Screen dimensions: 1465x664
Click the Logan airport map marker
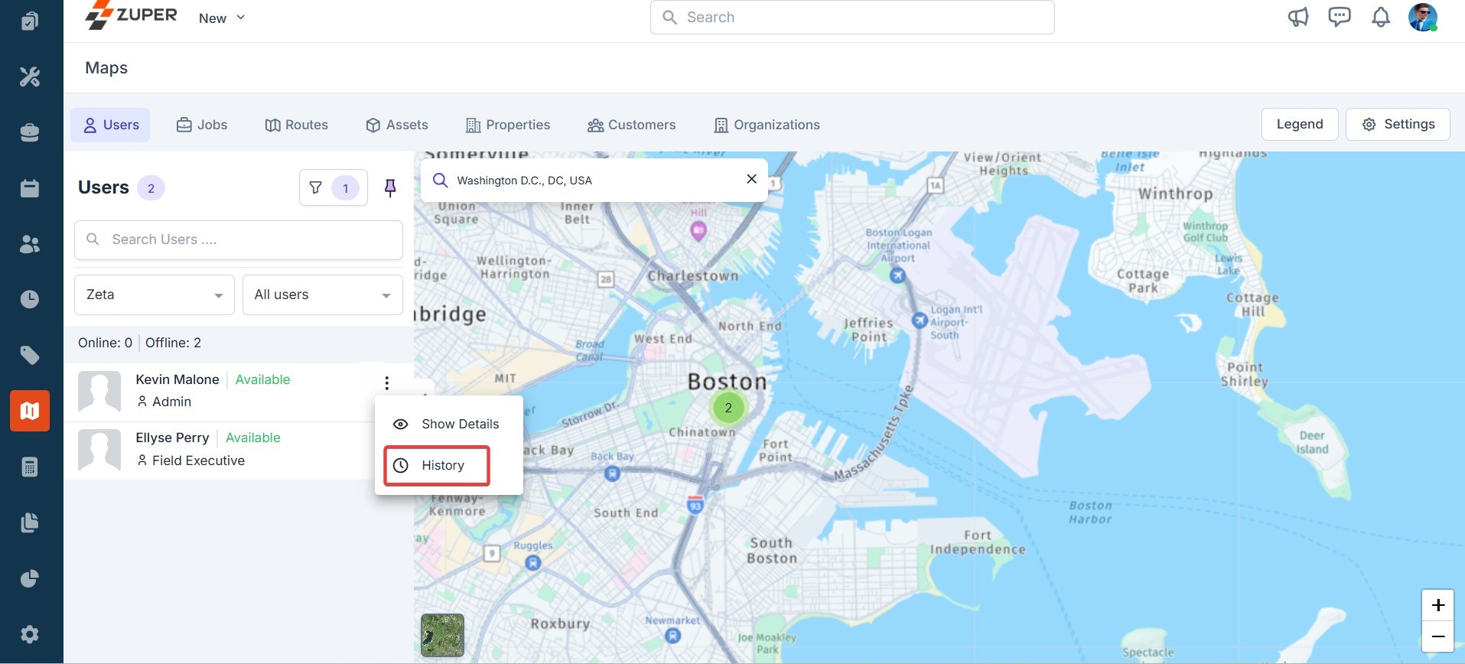coord(897,275)
